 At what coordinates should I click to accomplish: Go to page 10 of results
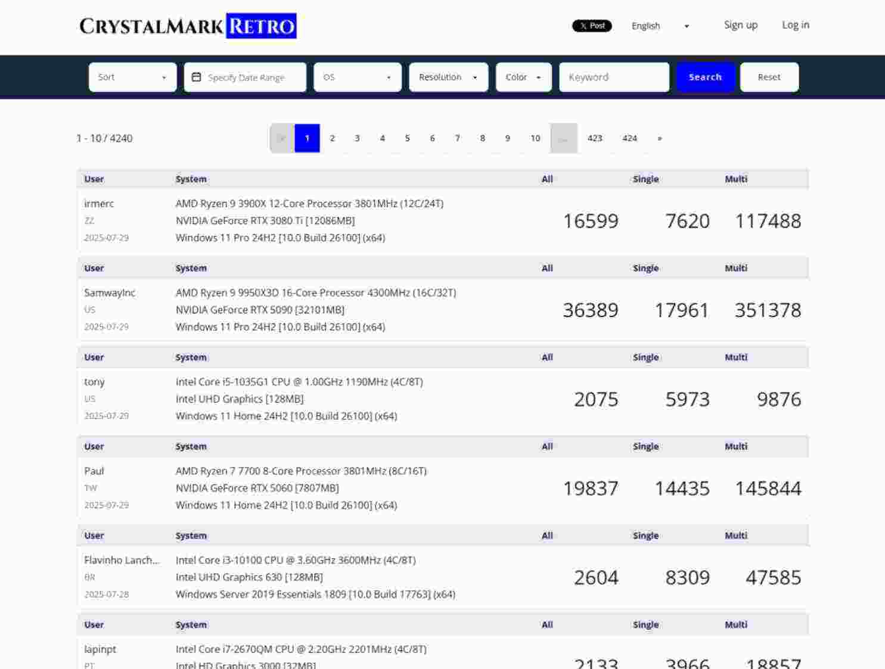pyautogui.click(x=535, y=138)
